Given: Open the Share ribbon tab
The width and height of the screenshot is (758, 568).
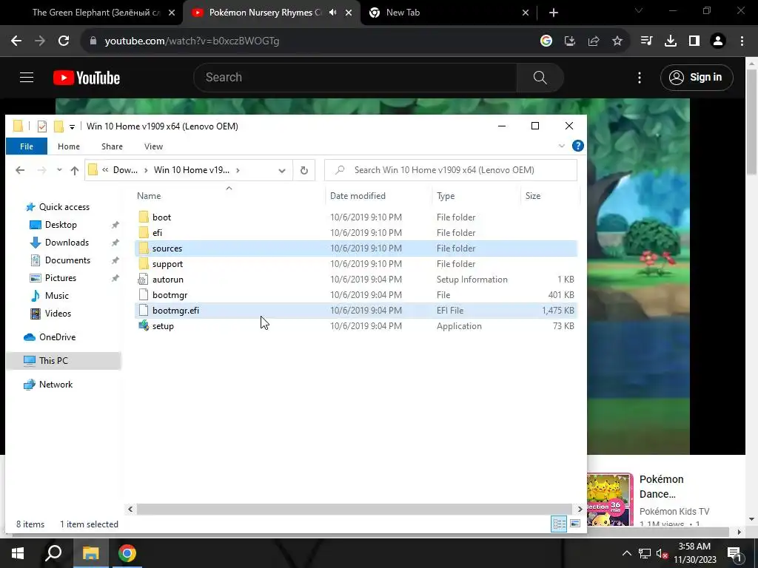Looking at the screenshot, I should pos(113,146).
